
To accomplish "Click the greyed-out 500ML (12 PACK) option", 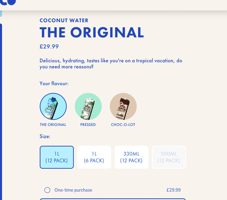I will click(x=169, y=157).
